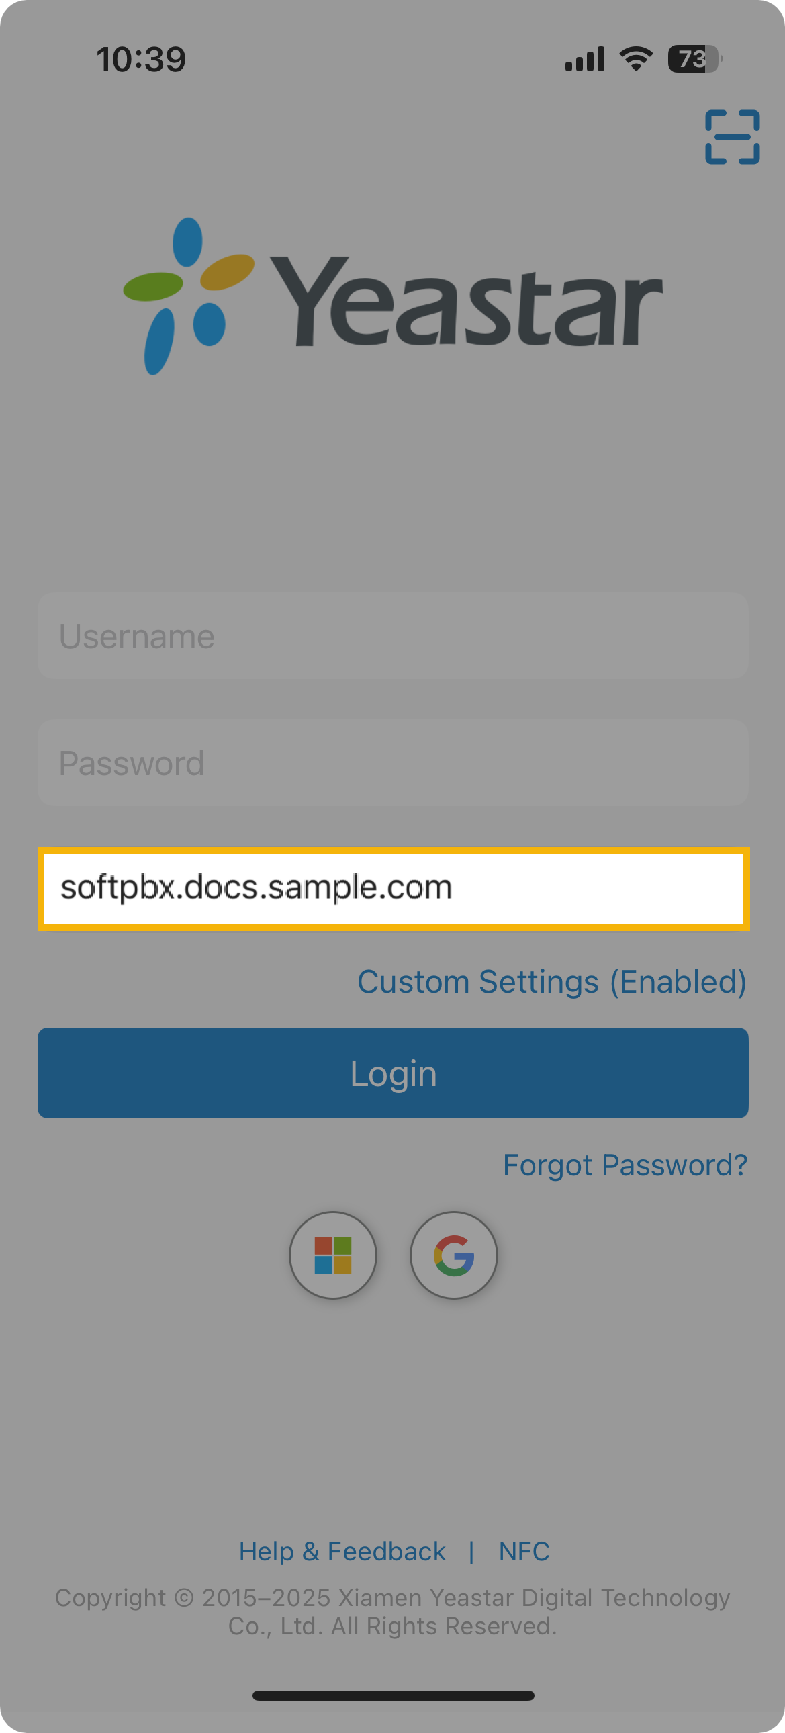Click the Forgot Password? link
This screenshot has width=785, height=1733.
[x=625, y=1165]
